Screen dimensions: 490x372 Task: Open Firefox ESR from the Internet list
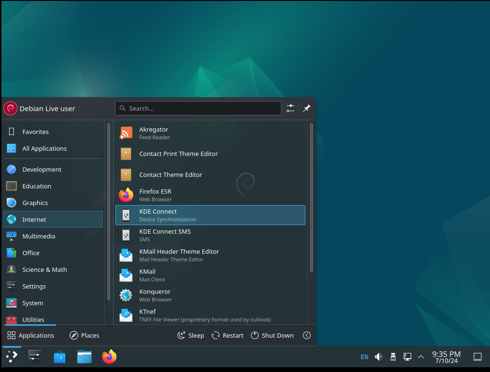[210, 195]
